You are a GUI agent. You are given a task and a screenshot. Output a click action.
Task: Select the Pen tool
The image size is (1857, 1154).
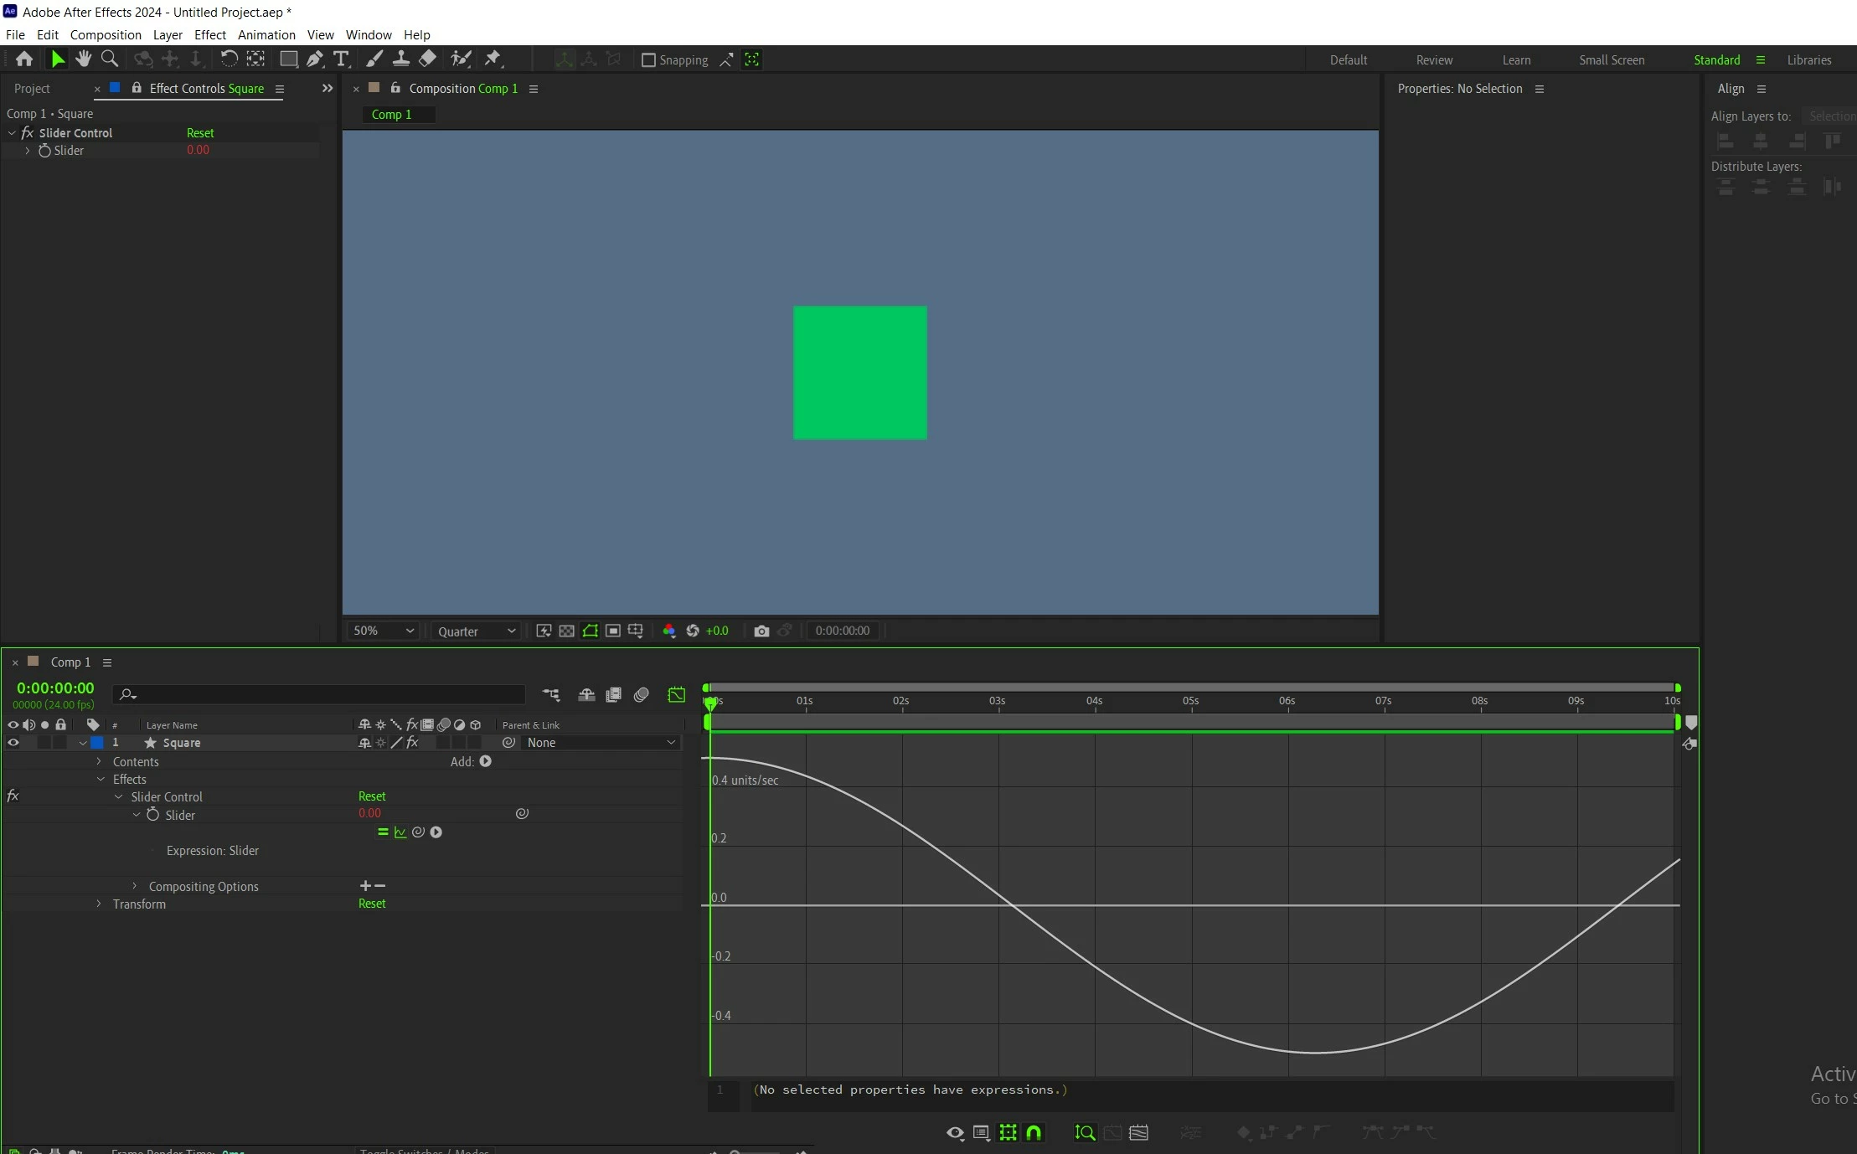pyautogui.click(x=314, y=59)
